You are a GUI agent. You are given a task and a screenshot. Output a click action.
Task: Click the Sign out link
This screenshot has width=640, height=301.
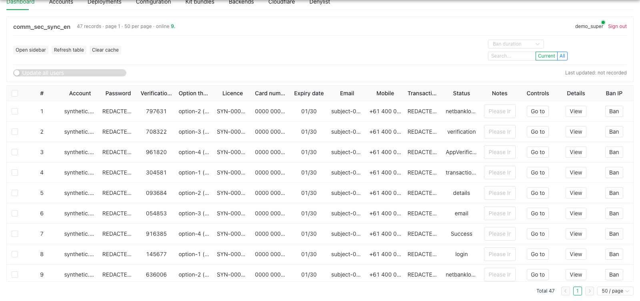[617, 26]
